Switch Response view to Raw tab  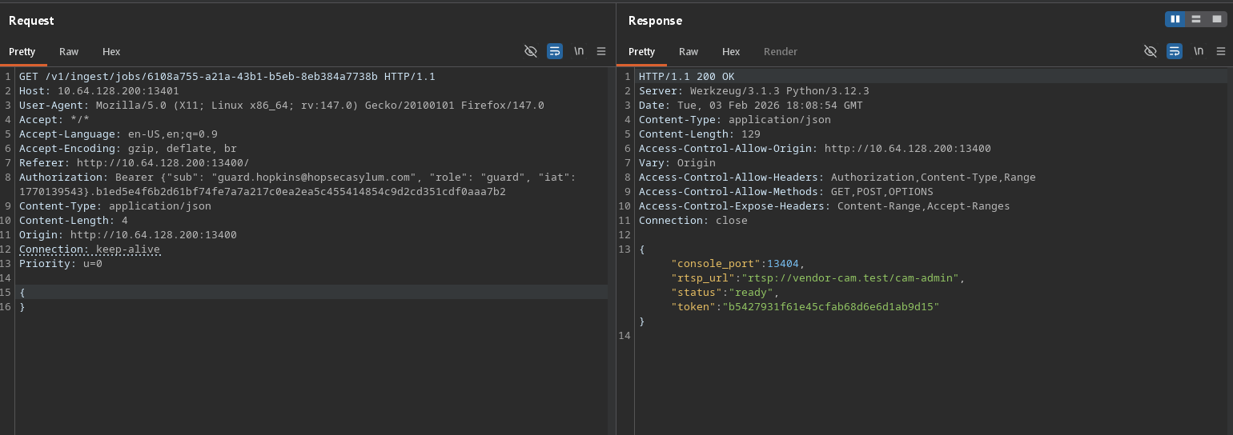pyautogui.click(x=689, y=52)
